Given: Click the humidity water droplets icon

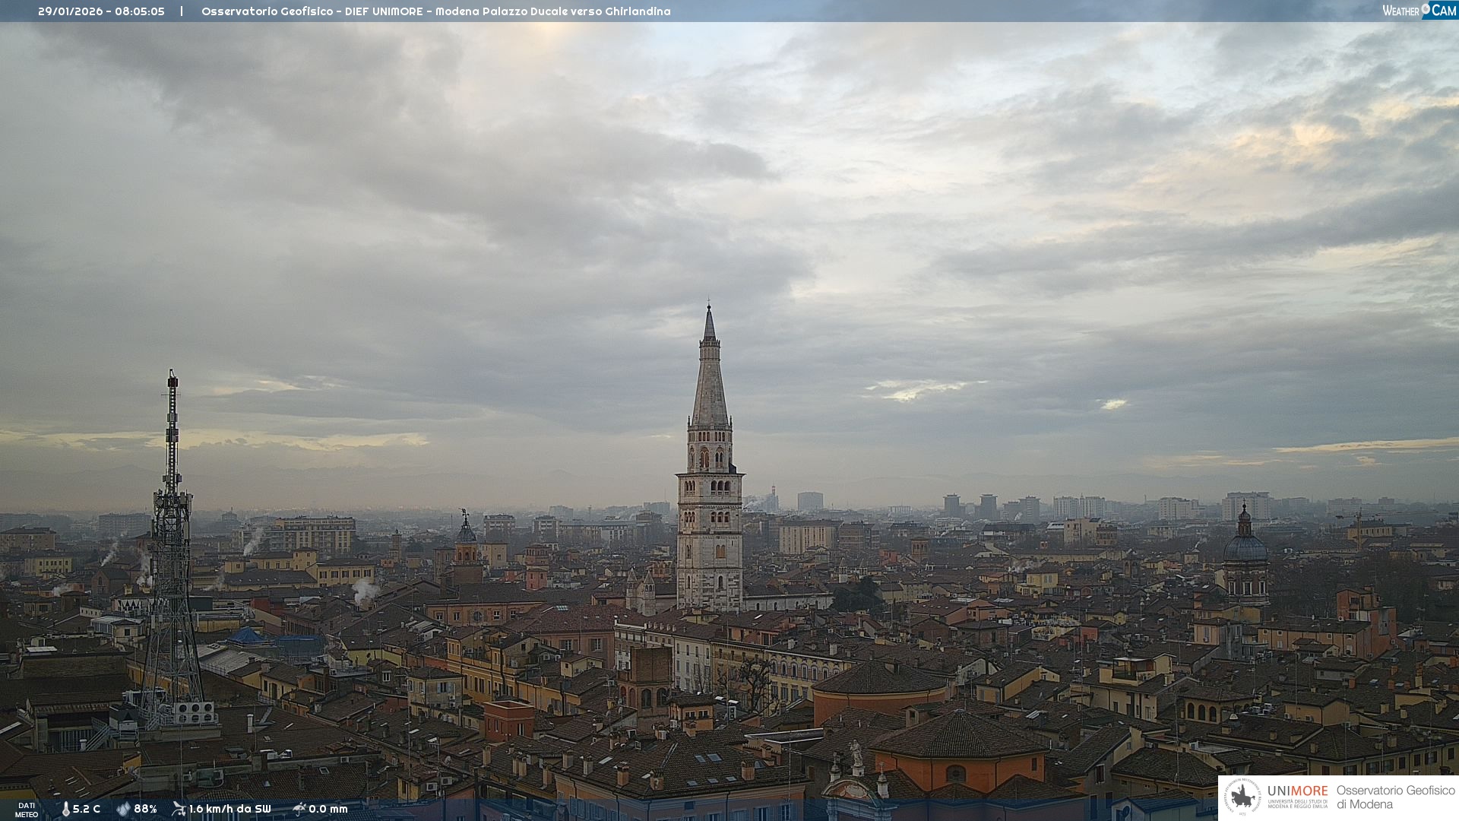Looking at the screenshot, I should coord(123,809).
